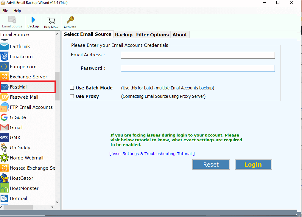The image size is (302, 217).
Task: Click the Email Source toolbar folder icon
Action: click(x=12, y=20)
